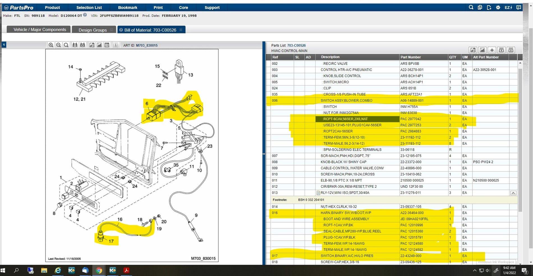Click the plus add button above parts table
533x276 pixels.
click(x=492, y=50)
